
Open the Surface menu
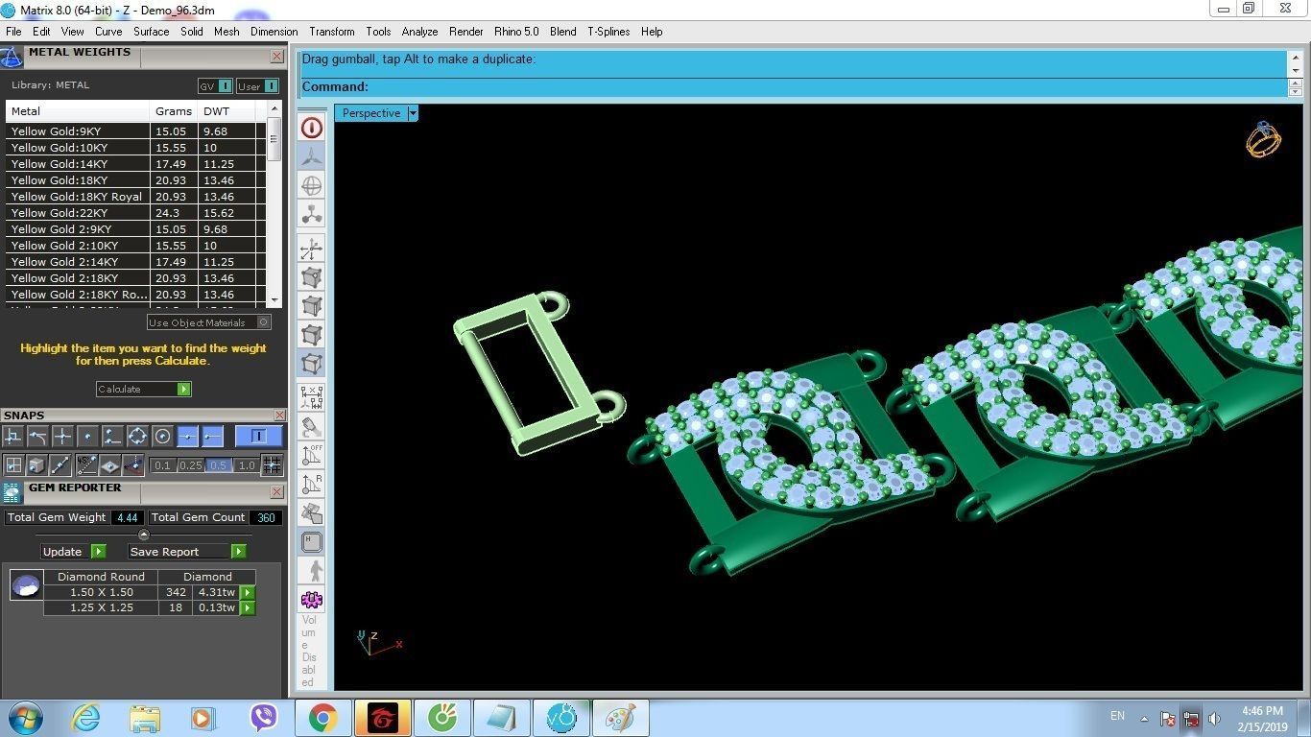tap(152, 32)
